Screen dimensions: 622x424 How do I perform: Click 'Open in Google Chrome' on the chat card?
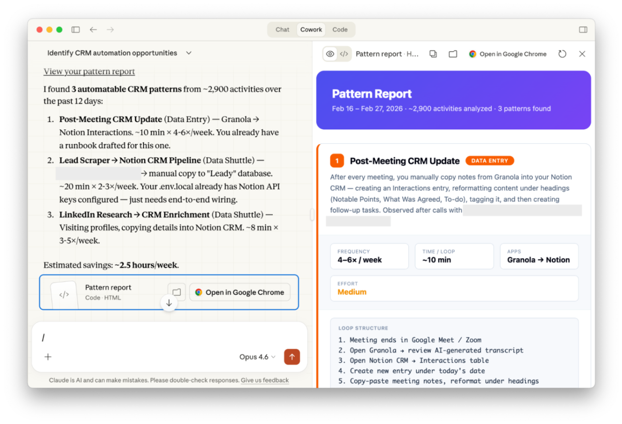(x=240, y=292)
